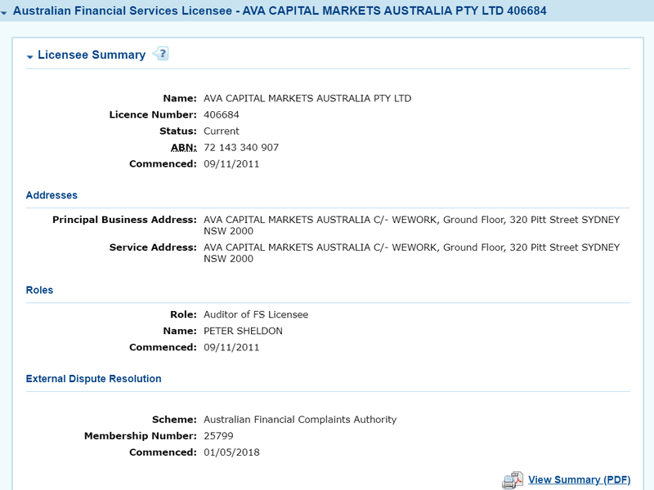Select the Membership Number label

click(140, 436)
